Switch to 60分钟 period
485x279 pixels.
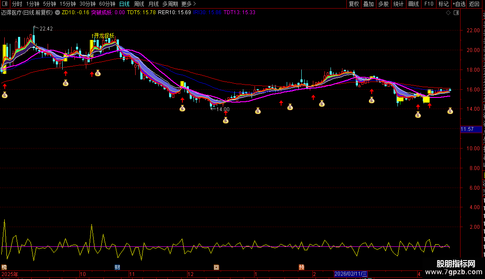tap(107, 4)
